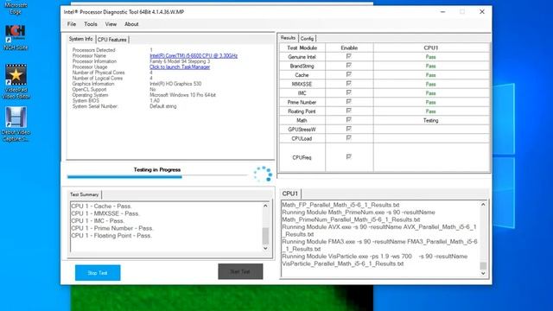553x311 pixels.
Task: Click Microsoft Windows 10 Pro 64-bit value
Action: (182, 95)
